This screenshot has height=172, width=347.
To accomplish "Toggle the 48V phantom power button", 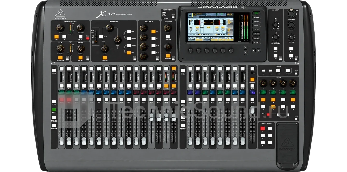I will click(x=56, y=37).
